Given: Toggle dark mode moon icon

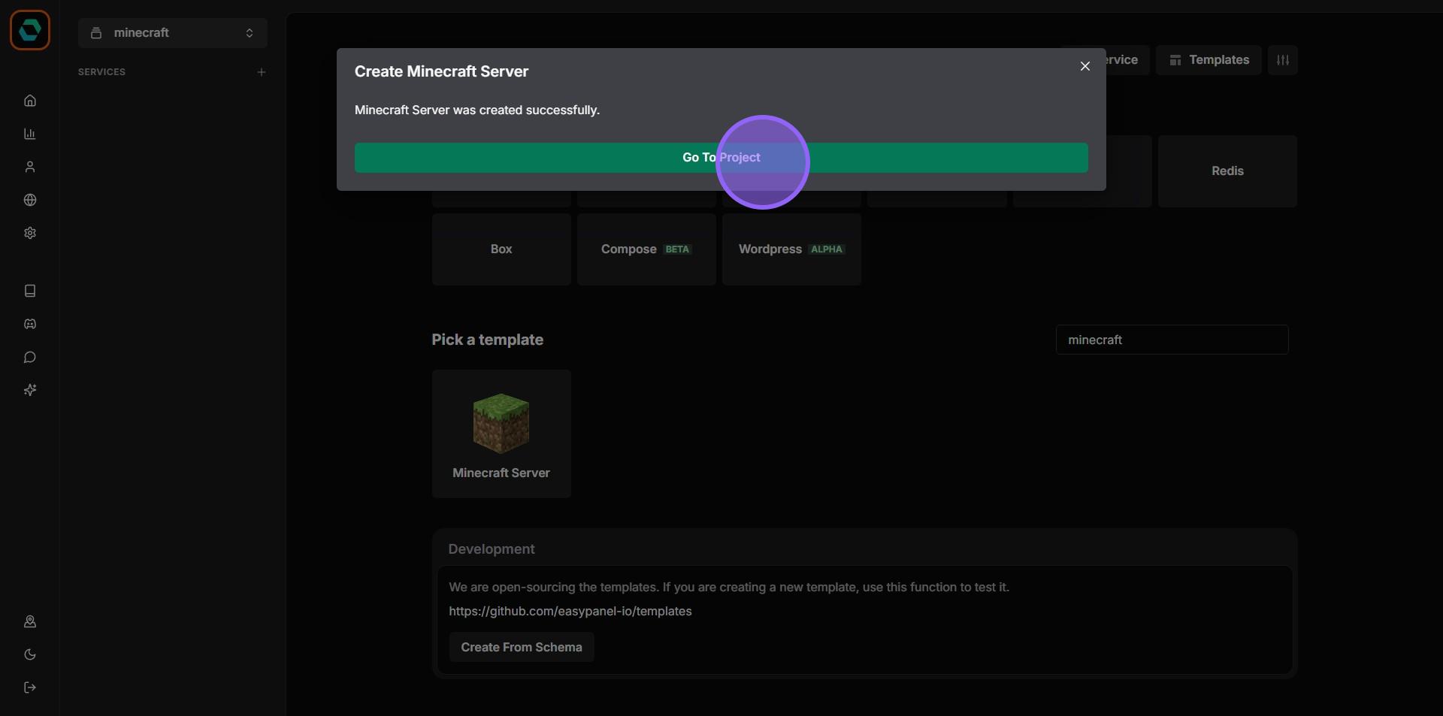Looking at the screenshot, I should point(30,654).
